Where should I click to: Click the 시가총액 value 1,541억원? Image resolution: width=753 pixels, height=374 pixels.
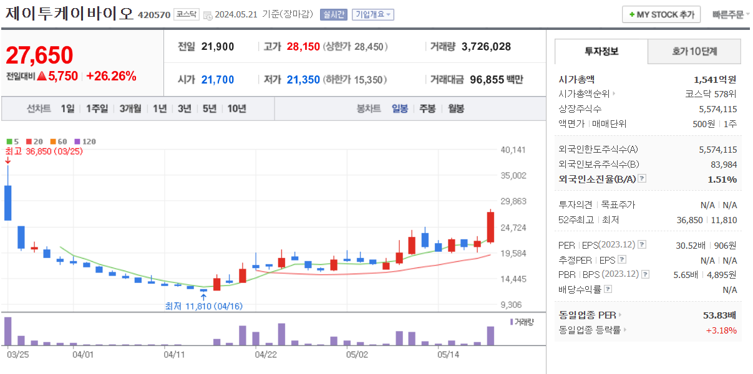click(715, 79)
